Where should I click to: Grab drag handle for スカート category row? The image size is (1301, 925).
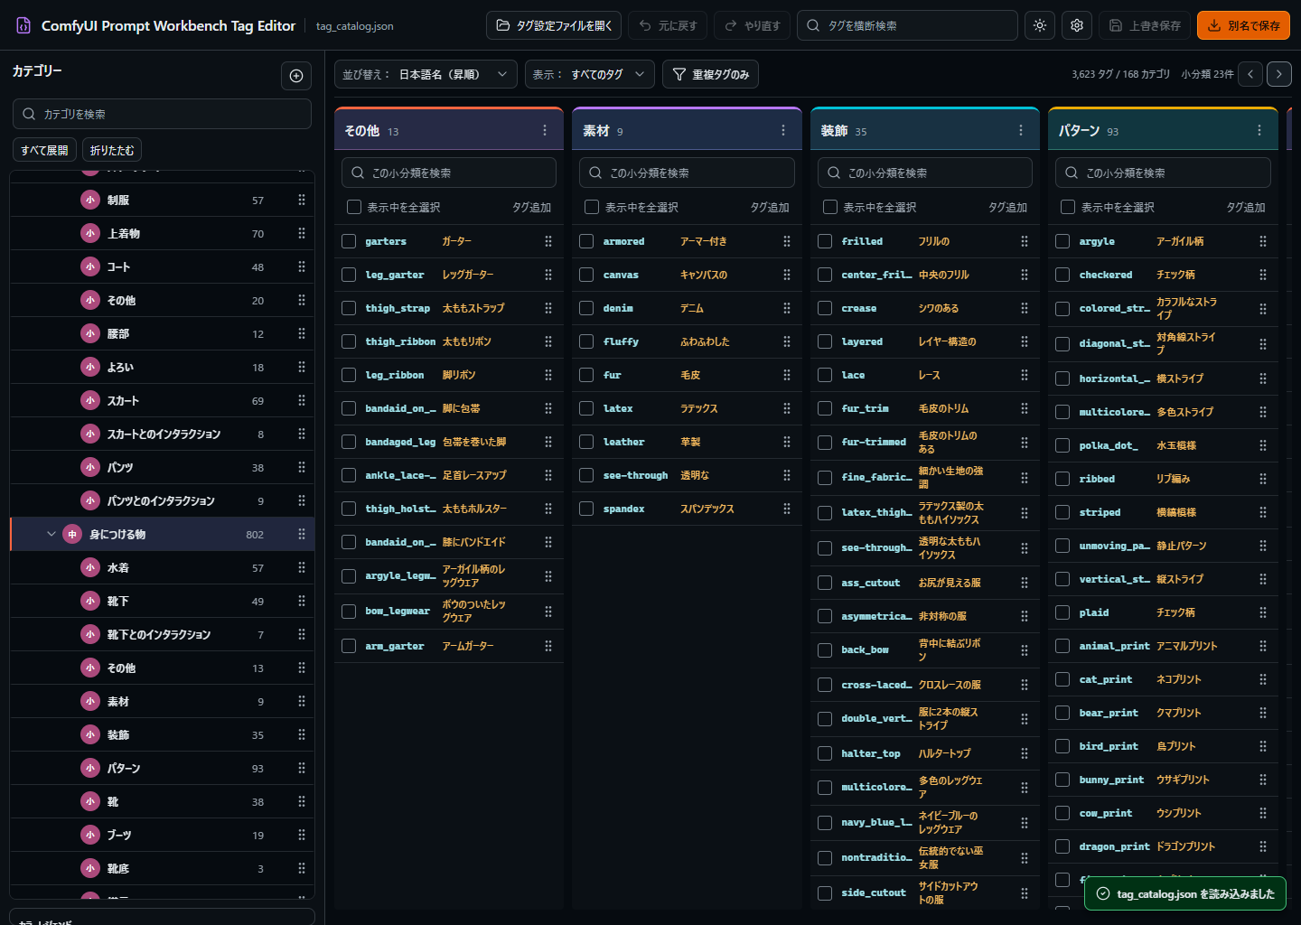[x=302, y=400]
